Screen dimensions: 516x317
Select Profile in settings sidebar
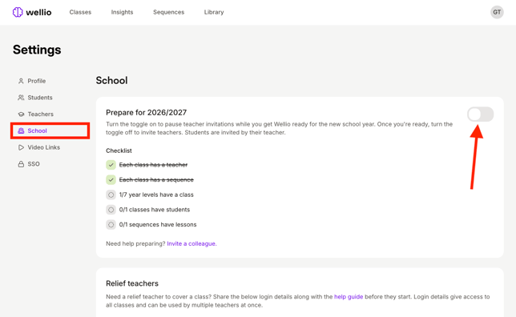click(37, 81)
